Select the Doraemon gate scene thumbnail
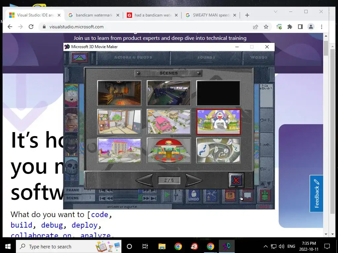The width and height of the screenshot is (338, 253). (x=219, y=122)
